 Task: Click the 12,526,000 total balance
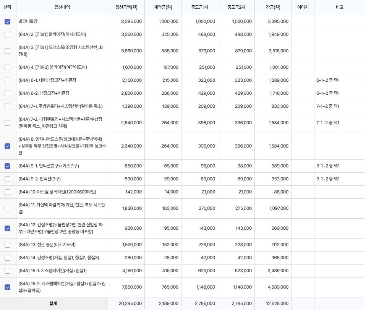coord(277,304)
